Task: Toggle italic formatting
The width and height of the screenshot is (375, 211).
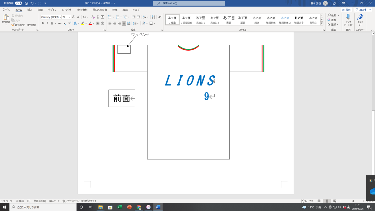Action: point(47,23)
